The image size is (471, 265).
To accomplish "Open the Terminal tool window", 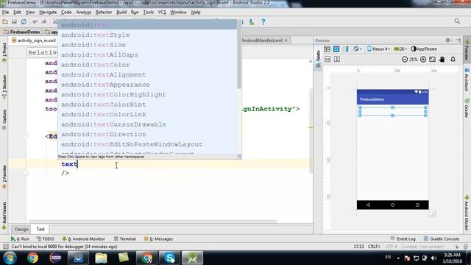I will [124, 239].
